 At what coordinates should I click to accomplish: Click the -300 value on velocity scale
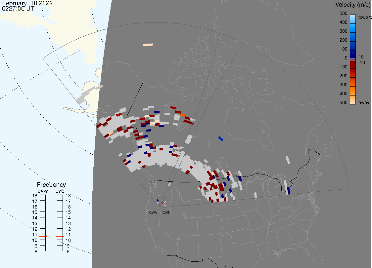point(343,85)
